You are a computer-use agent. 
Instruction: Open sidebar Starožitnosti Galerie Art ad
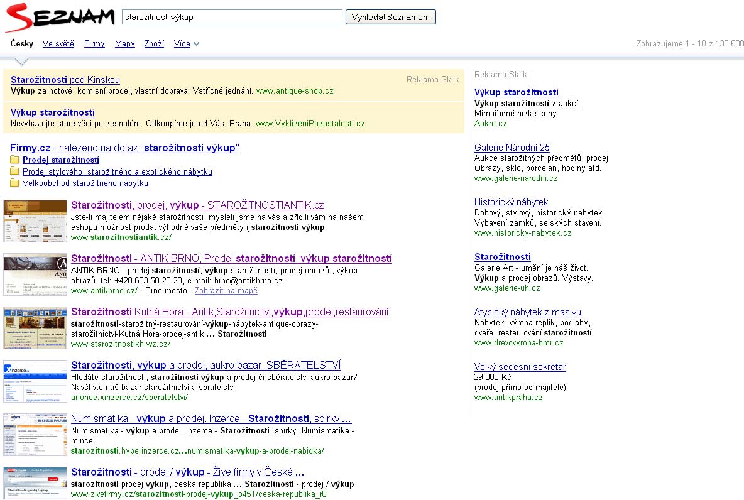(x=503, y=257)
